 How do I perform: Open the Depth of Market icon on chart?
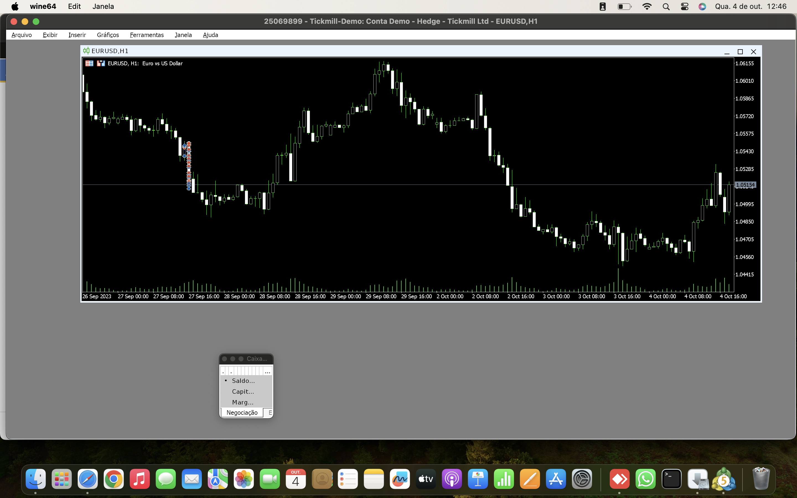coord(89,63)
